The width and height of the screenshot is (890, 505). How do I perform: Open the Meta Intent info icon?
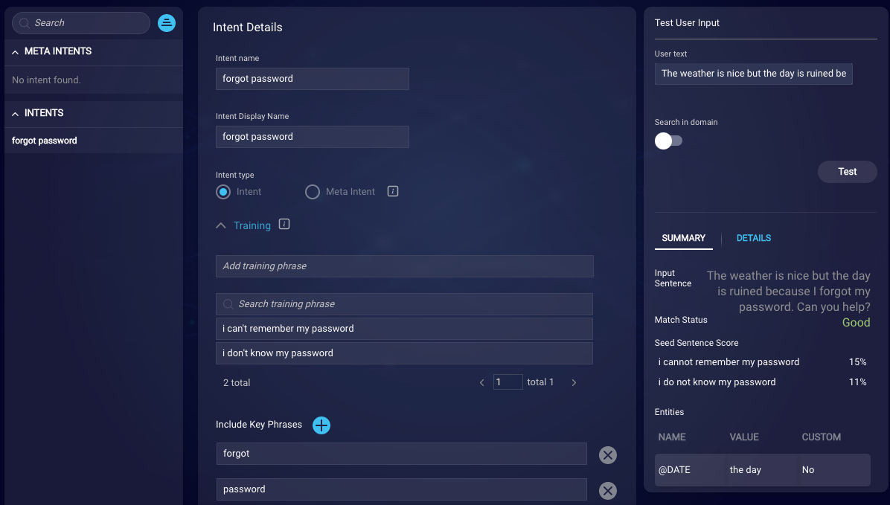coord(393,191)
